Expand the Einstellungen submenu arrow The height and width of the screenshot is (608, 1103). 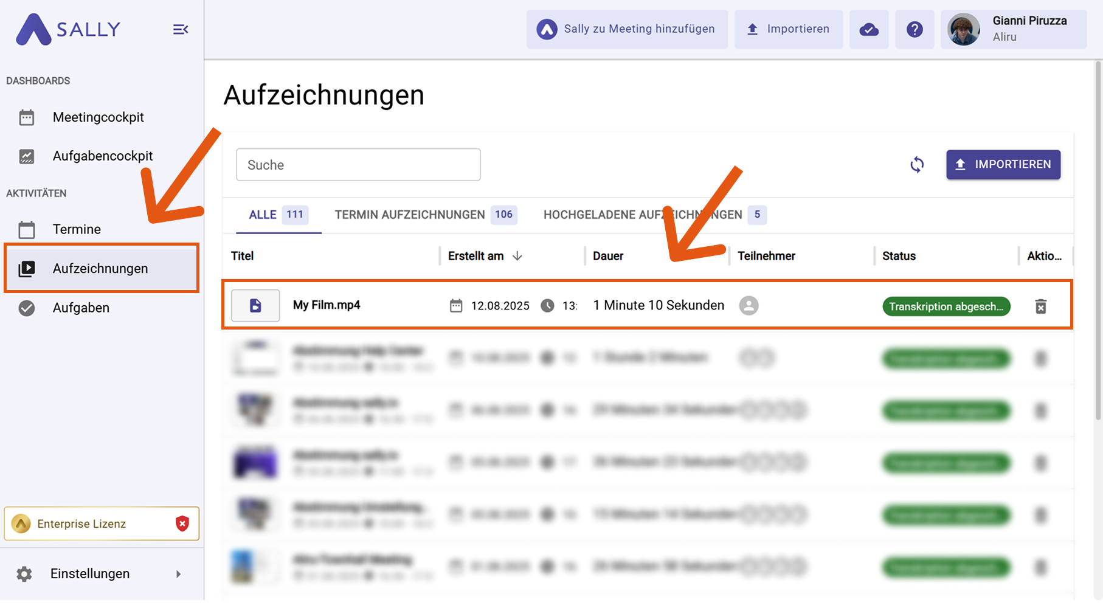pos(178,574)
